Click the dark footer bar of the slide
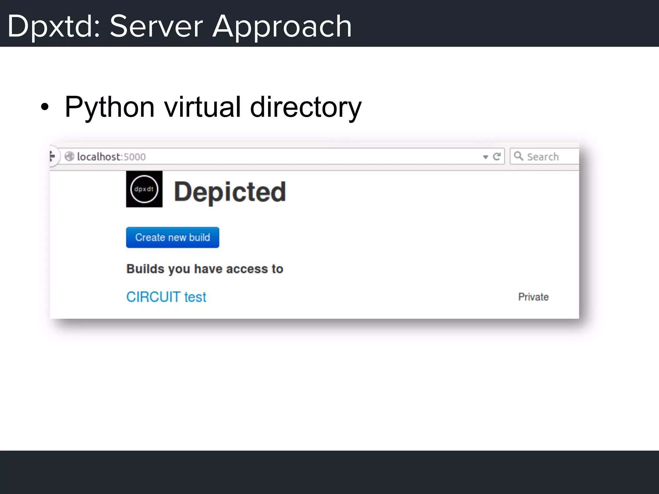The width and height of the screenshot is (659, 494). click(x=329, y=472)
